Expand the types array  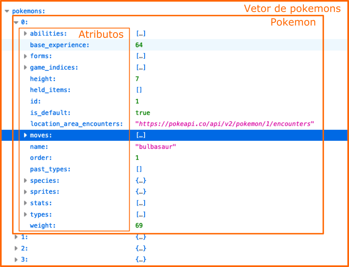25,214
